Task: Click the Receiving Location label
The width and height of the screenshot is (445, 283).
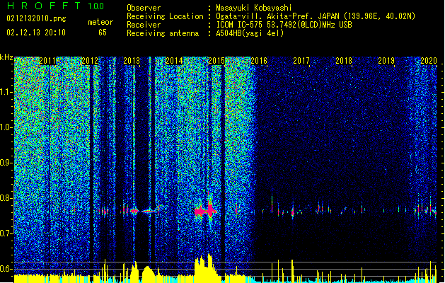Action: [165, 16]
